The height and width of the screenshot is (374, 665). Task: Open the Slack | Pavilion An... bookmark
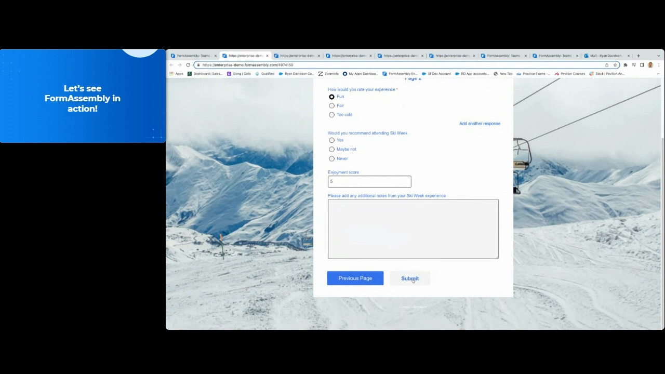point(607,74)
